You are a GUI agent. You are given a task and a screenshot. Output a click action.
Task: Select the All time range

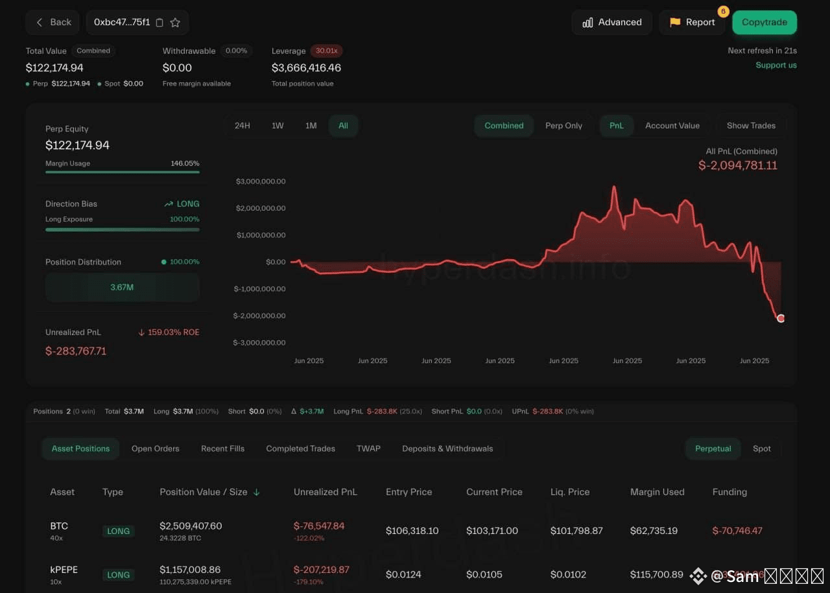[343, 126]
